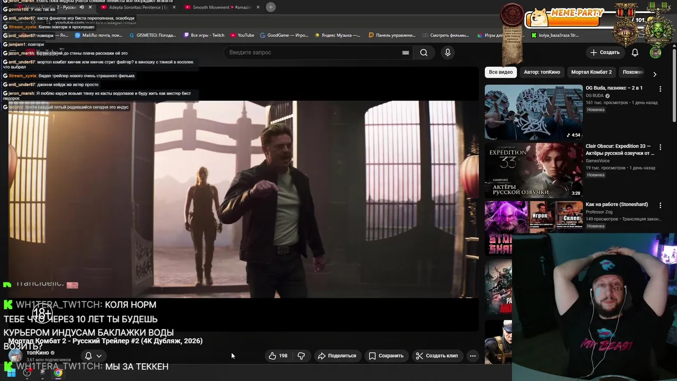Open options menu for Clair Obscur video
This screenshot has width=677, height=381.
click(660, 147)
